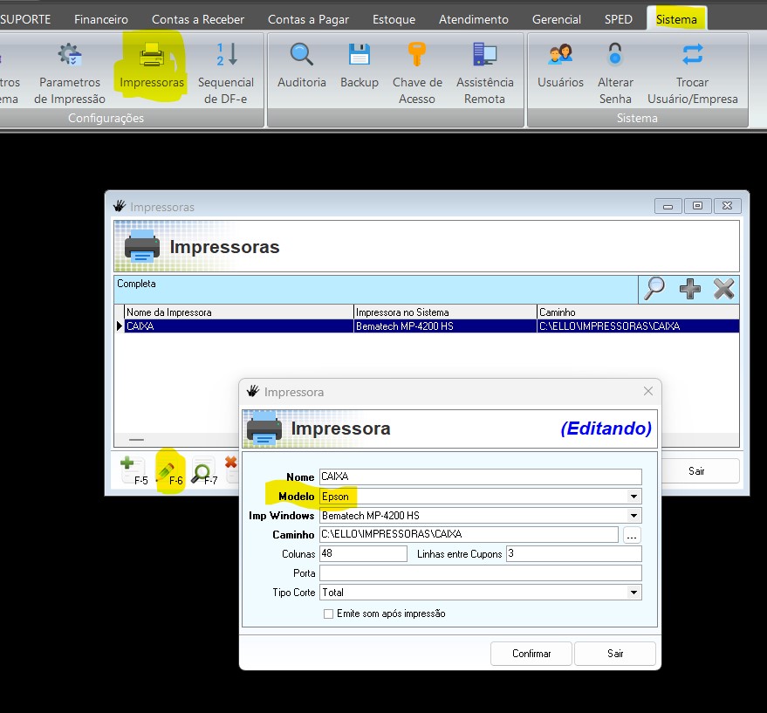The image size is (767, 713).
Task: Expand the Modelo dropdown
Action: (x=634, y=497)
